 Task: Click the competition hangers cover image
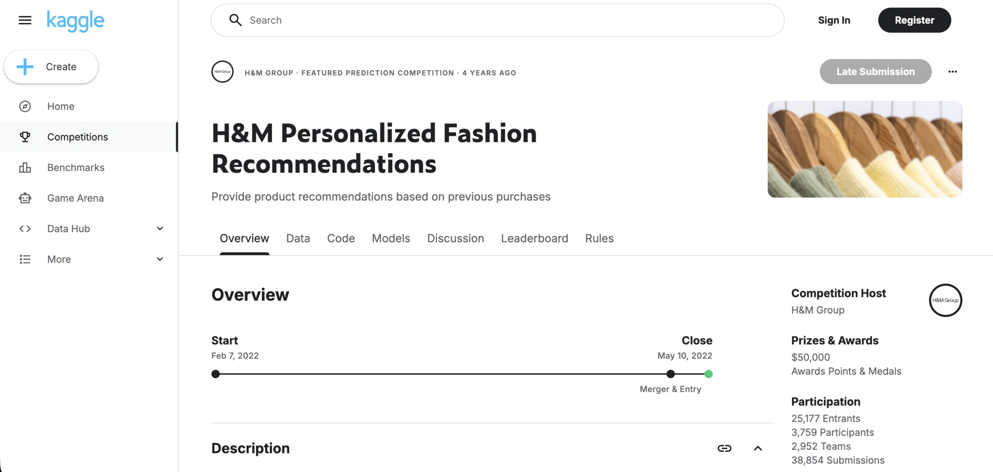point(865,149)
